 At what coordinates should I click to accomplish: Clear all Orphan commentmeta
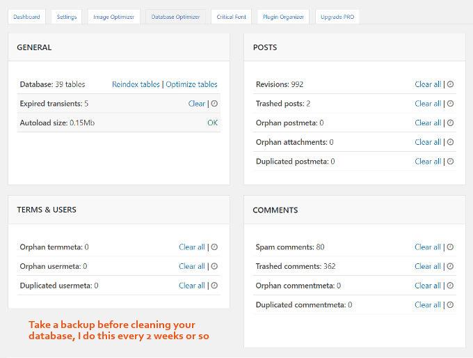(428, 286)
